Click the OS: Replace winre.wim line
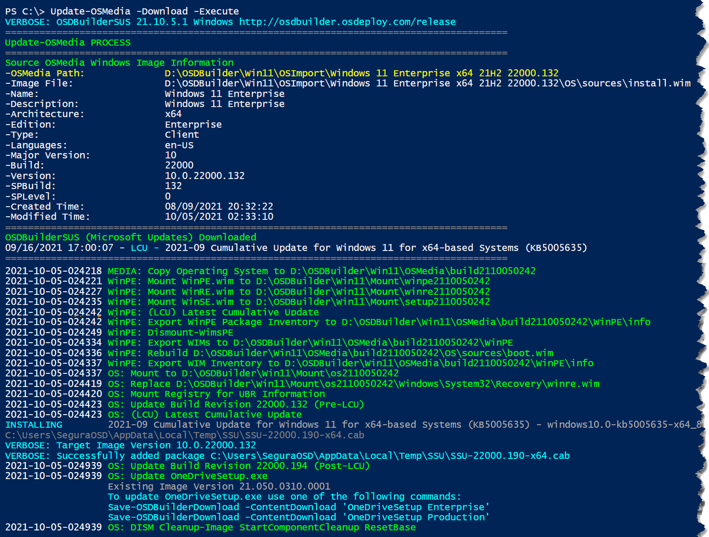Screen dimensions: 709x537 pos(302,383)
